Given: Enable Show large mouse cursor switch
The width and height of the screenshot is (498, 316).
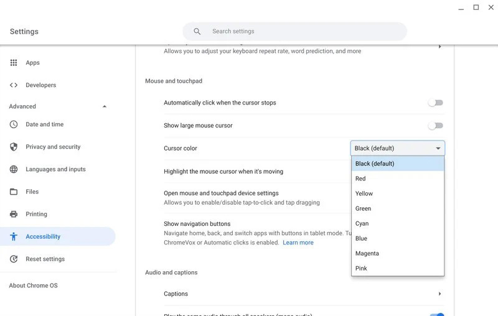Looking at the screenshot, I should pyautogui.click(x=435, y=126).
